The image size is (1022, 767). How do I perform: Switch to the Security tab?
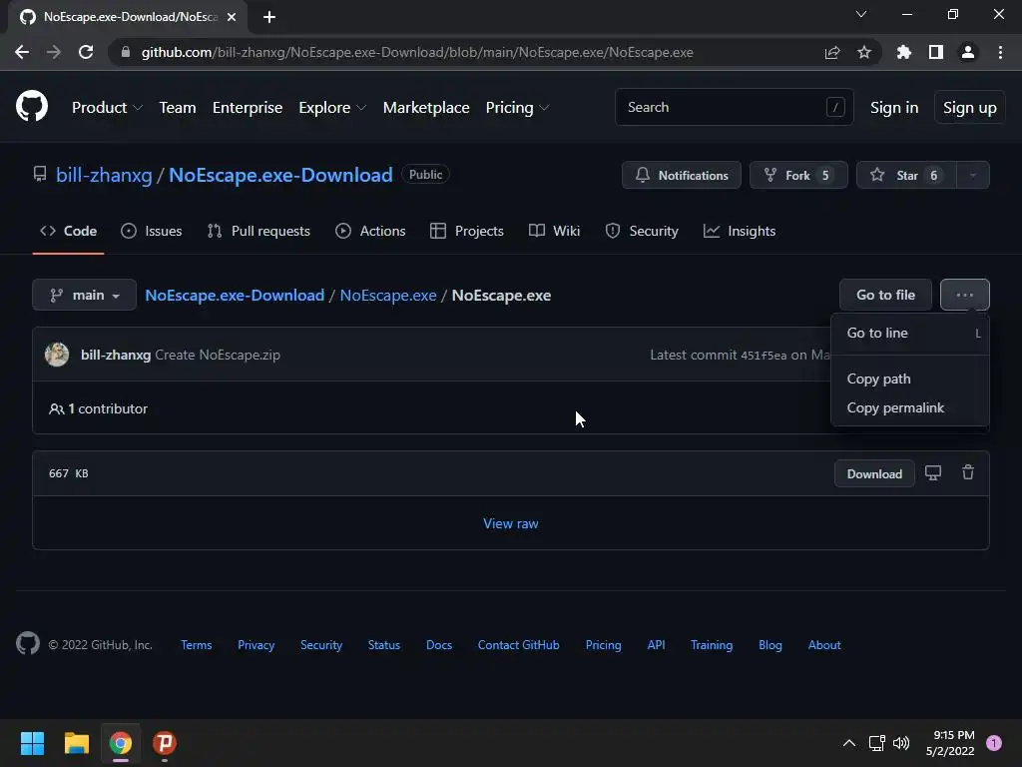(x=642, y=231)
